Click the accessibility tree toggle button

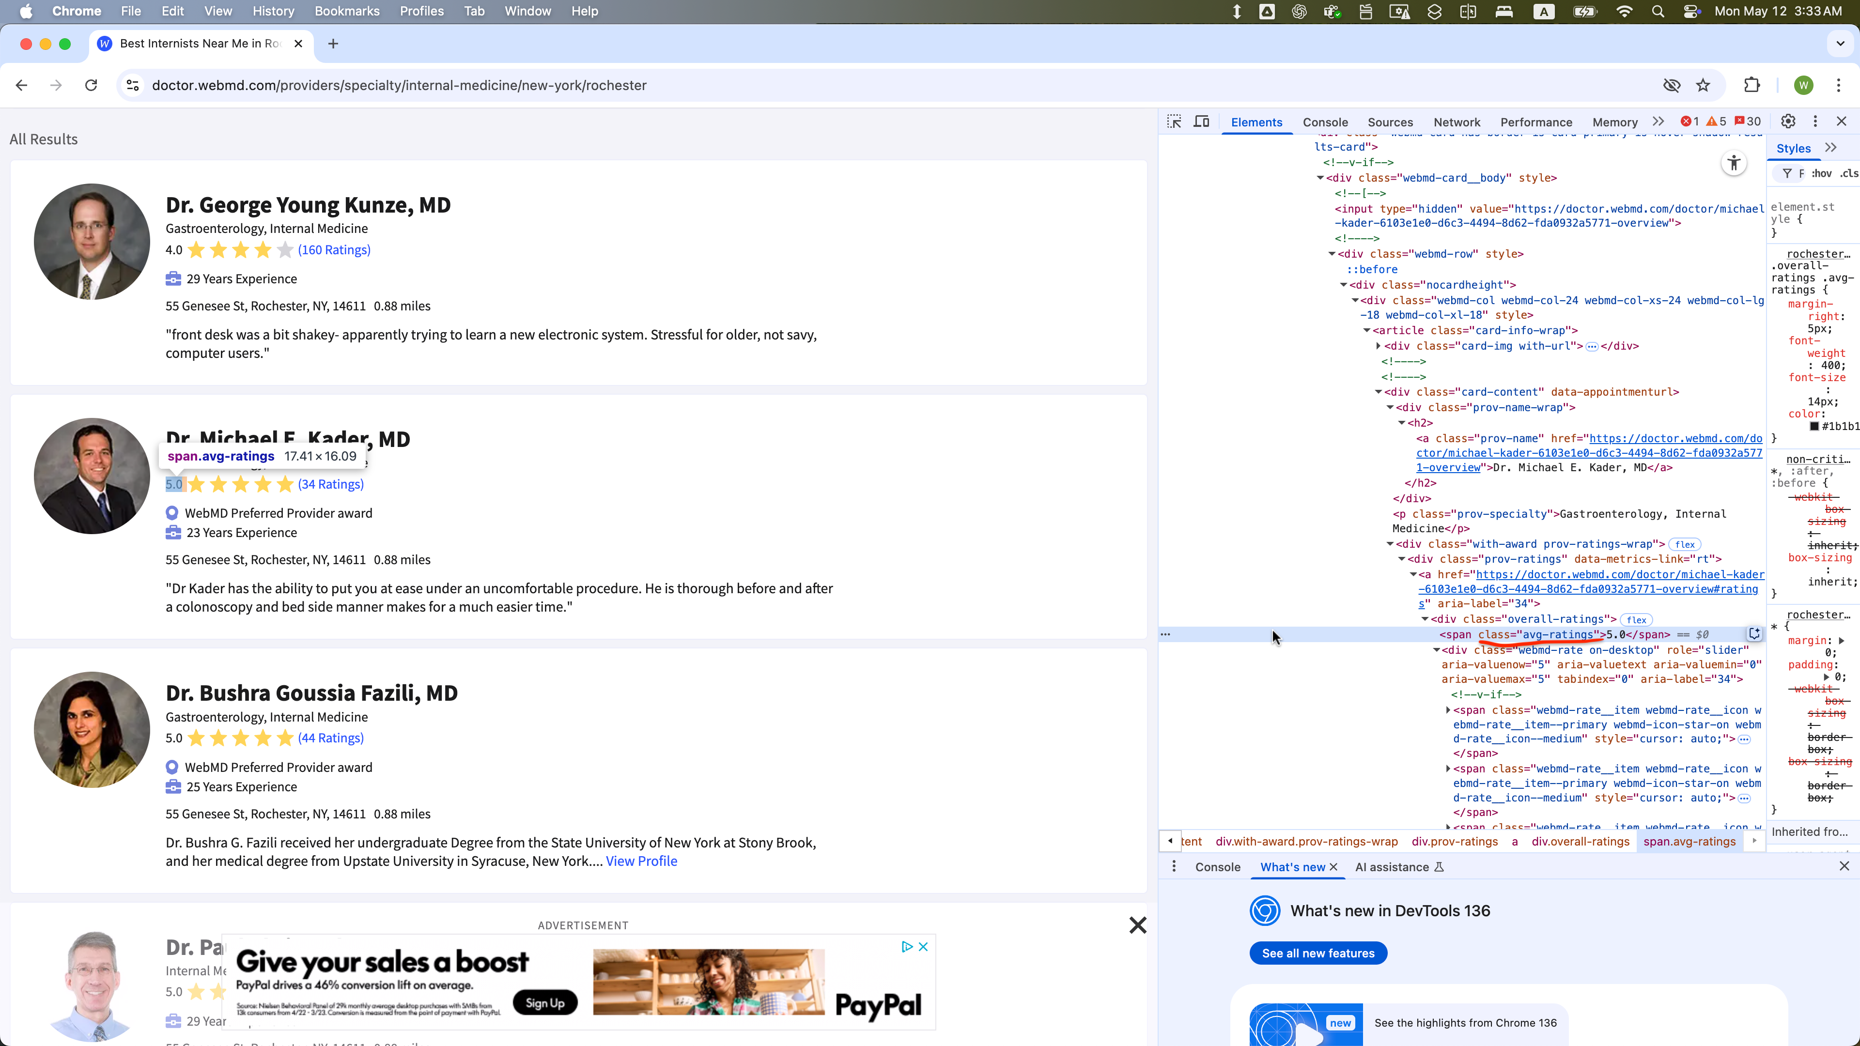(1734, 163)
